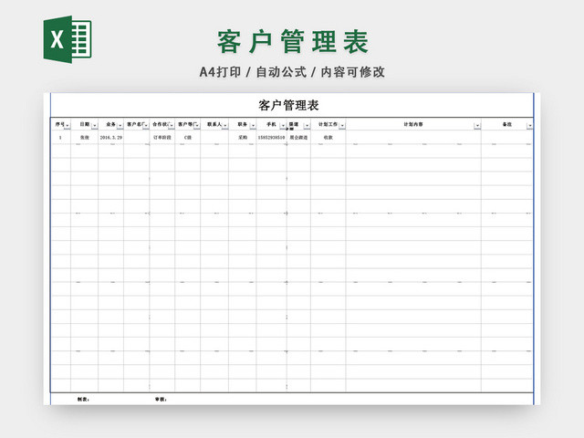This screenshot has height=438, width=584.
Task: Open the 序号 column filter dropdown
Action: (x=67, y=126)
